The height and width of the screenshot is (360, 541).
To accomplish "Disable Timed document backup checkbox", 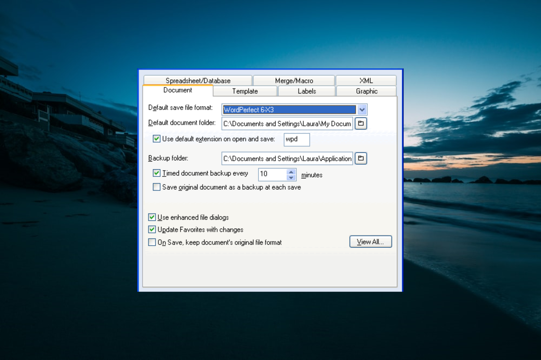I will click(157, 173).
